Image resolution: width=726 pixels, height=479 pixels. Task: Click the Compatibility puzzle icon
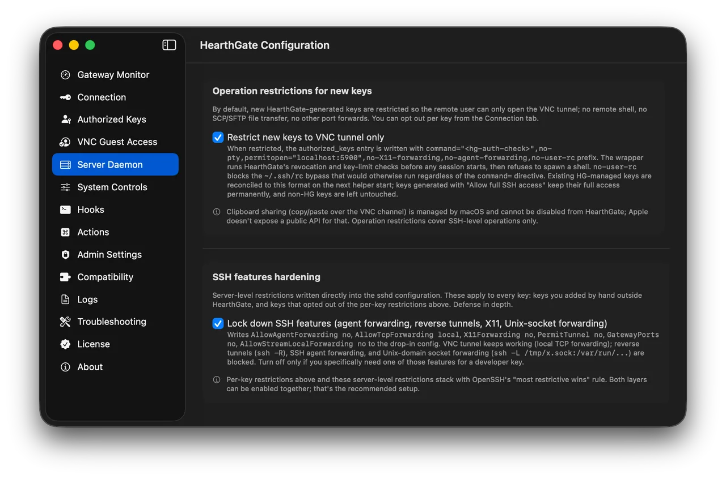tap(65, 277)
